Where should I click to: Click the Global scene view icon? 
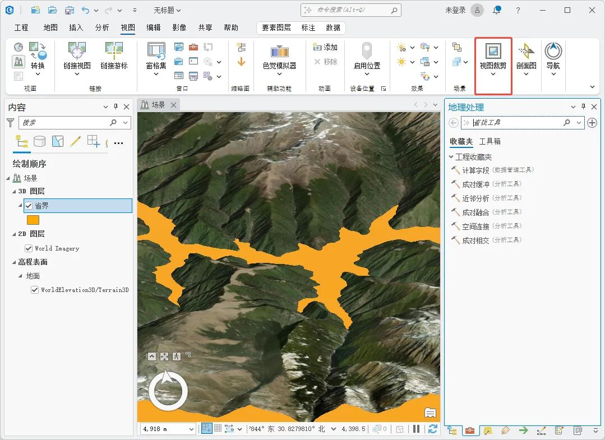click(18, 47)
